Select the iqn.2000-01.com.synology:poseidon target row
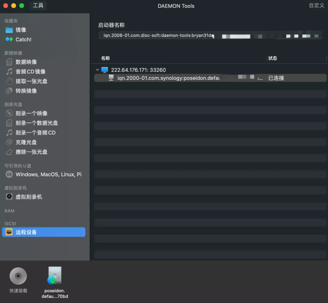The image size is (328, 303). (x=210, y=78)
